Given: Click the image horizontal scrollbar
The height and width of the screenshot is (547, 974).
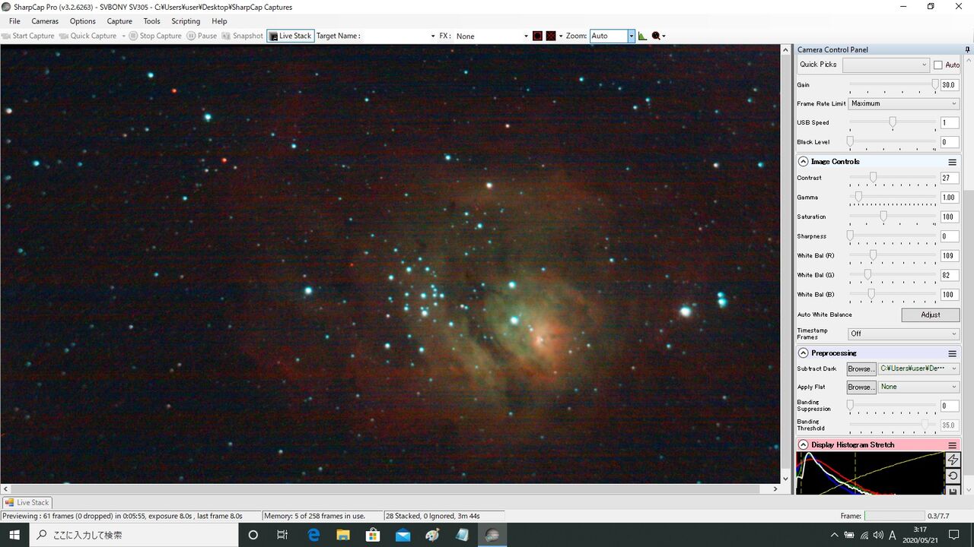Looking at the screenshot, I should [390, 489].
